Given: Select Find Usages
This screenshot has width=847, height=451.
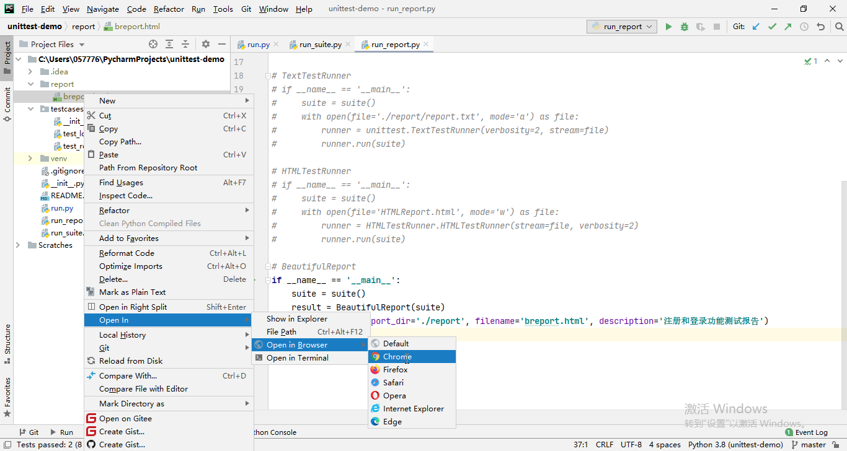Looking at the screenshot, I should pyautogui.click(x=169, y=183).
